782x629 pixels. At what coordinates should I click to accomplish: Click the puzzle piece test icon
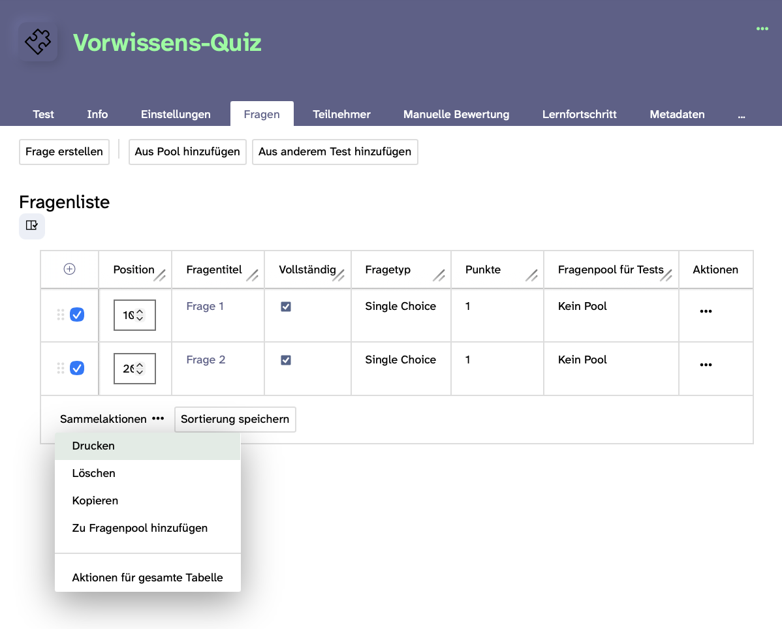click(38, 42)
